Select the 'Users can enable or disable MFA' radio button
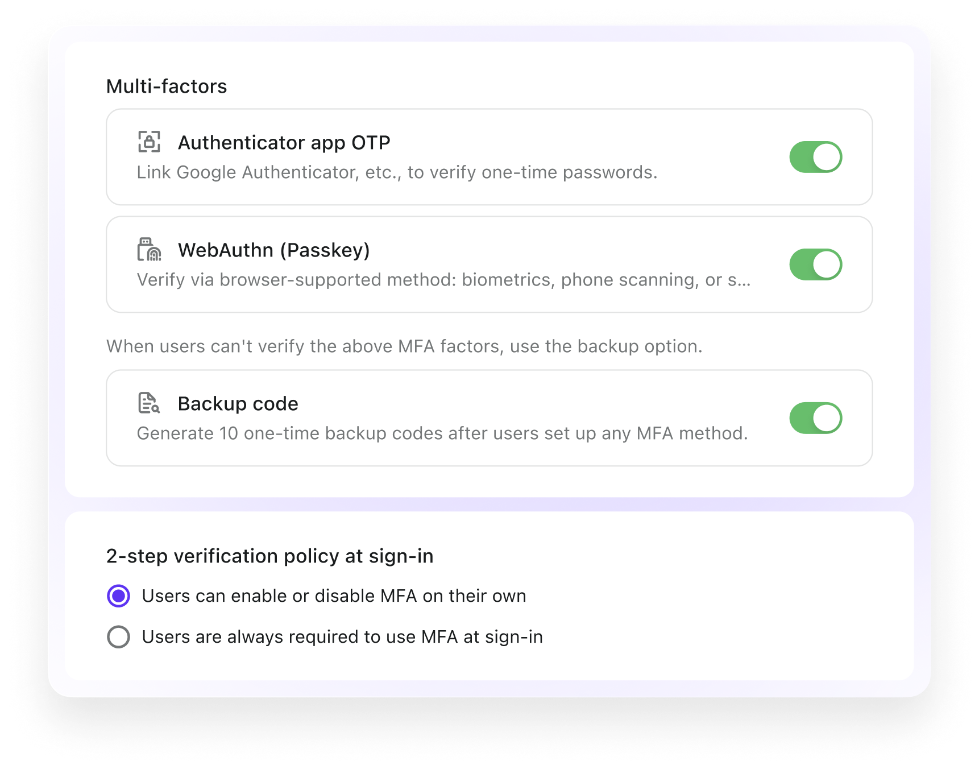 click(x=119, y=596)
